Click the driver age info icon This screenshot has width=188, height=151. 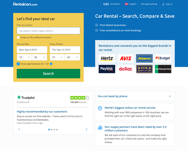[x=51, y=64]
